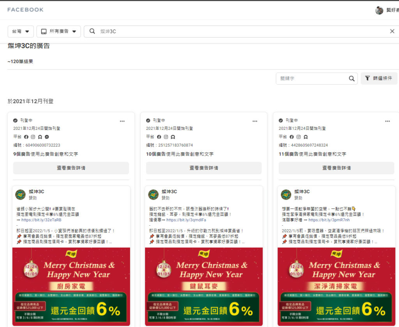The image size is (399, 327).
Task: Click the 燦坤3C page avatar in the third ad
Action: point(286,194)
